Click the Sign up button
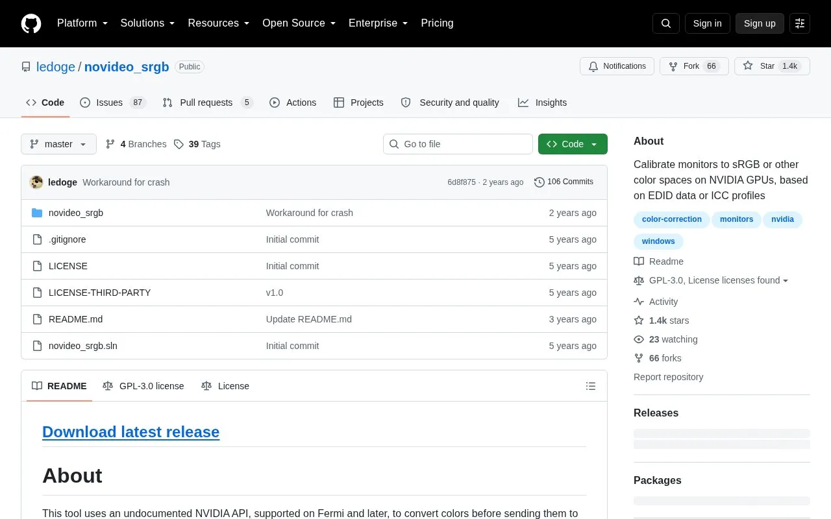This screenshot has height=519, width=831. pos(760,23)
